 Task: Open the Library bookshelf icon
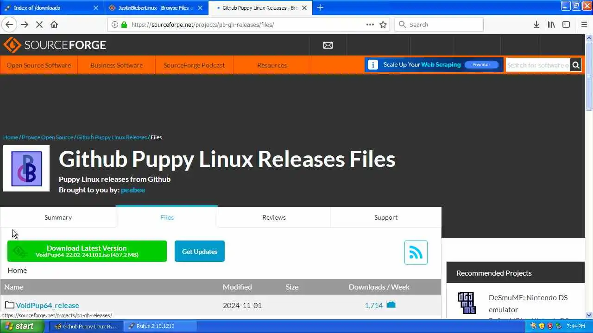(x=551, y=25)
